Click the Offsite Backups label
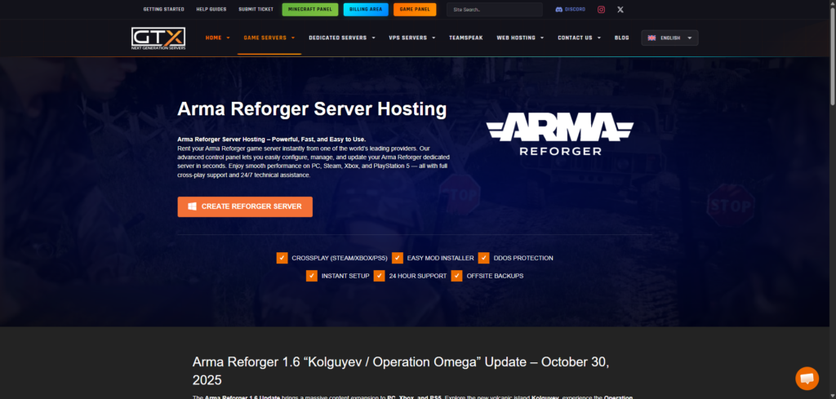The height and width of the screenshot is (399, 836). pos(495,276)
